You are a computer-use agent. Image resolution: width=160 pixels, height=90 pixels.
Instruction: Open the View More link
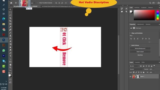click(140, 55)
